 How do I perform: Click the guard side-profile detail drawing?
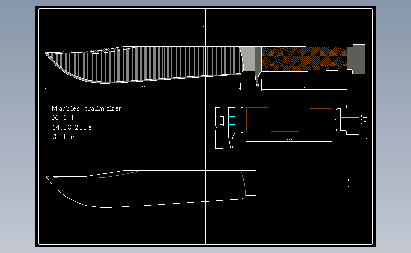[x=232, y=128]
